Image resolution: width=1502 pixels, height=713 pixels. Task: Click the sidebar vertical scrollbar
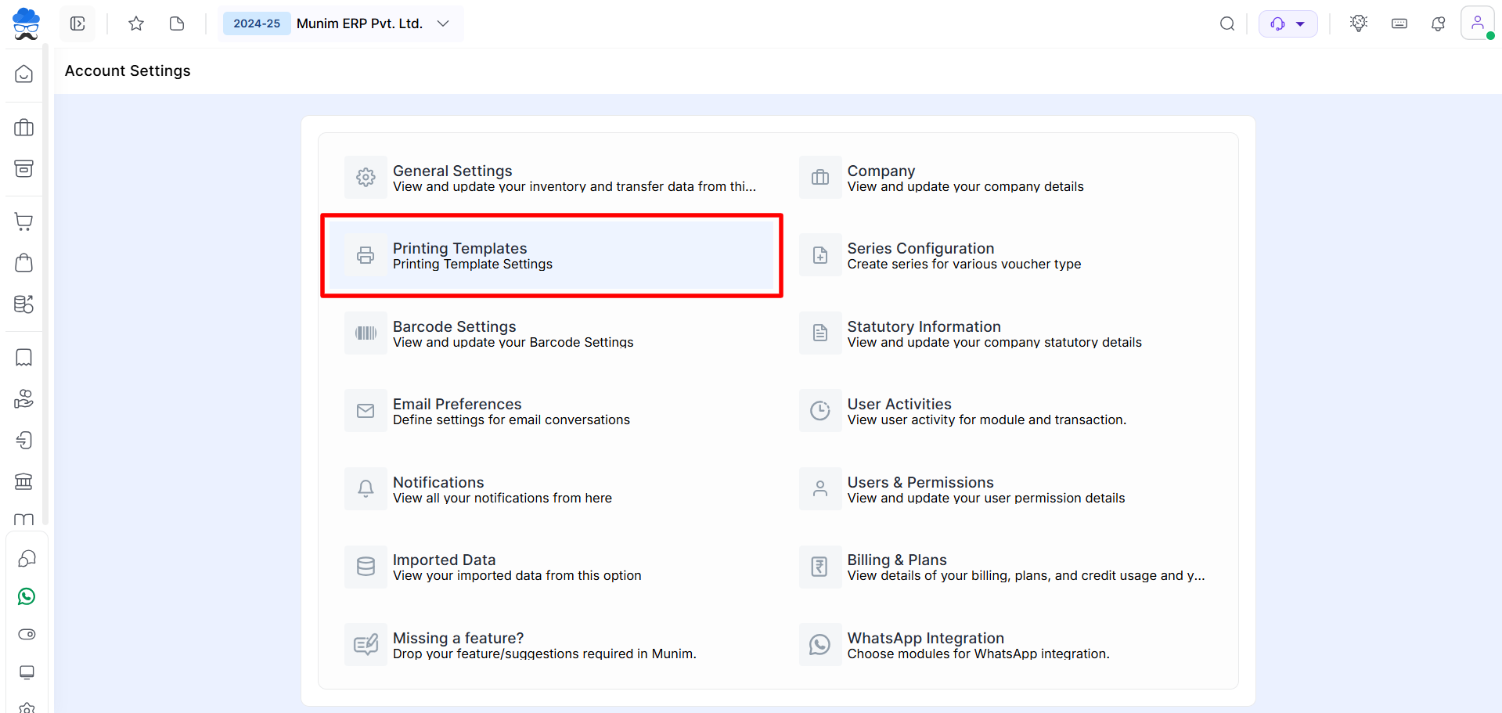click(45, 282)
